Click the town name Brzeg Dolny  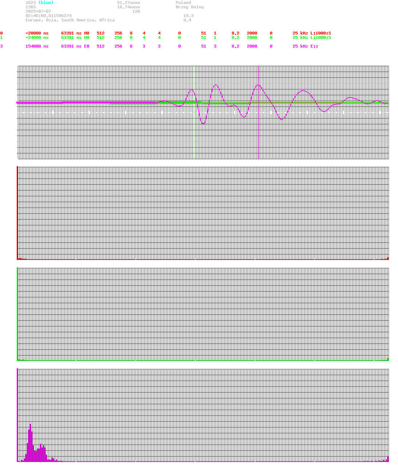pyautogui.click(x=190, y=7)
